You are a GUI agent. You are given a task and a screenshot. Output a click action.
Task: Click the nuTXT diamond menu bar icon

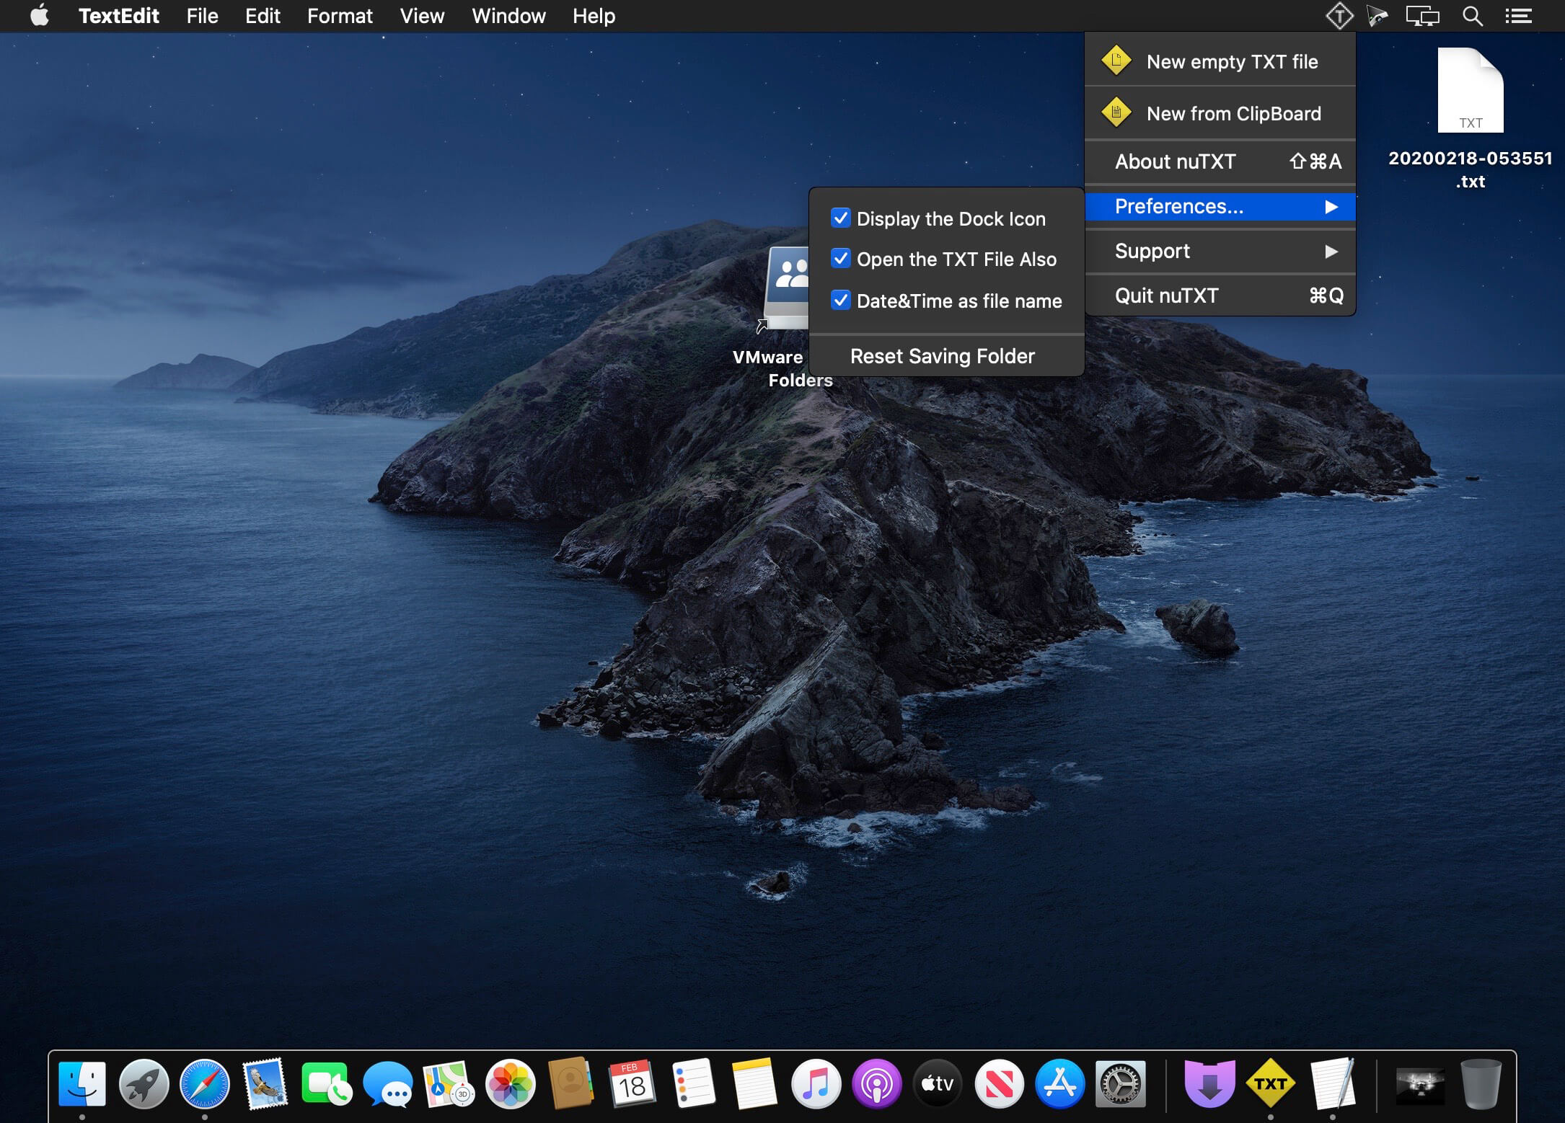click(x=1339, y=16)
